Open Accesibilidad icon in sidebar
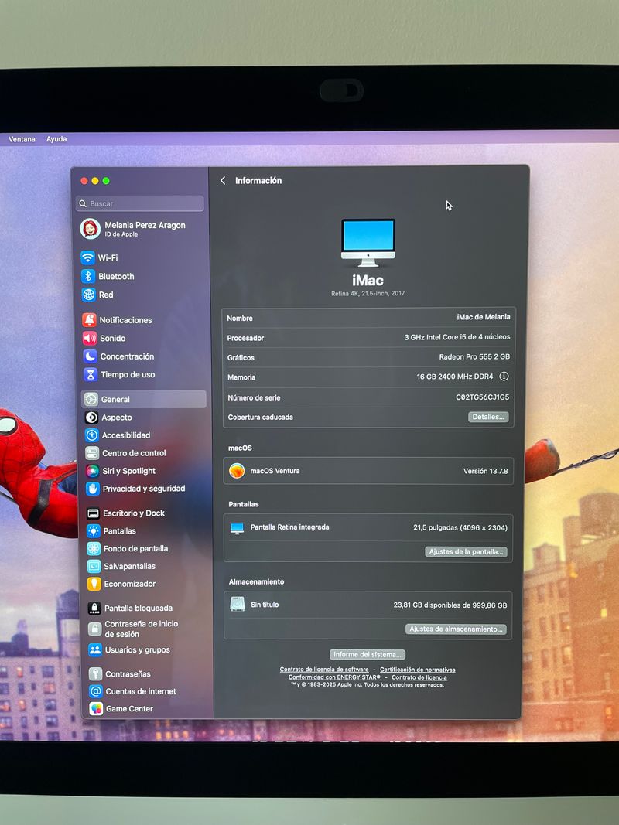This screenshot has height=825, width=619. (92, 435)
